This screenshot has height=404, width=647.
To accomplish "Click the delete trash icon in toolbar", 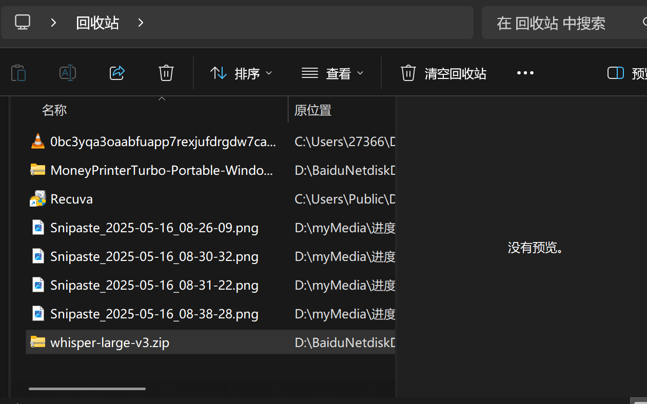I will click(166, 73).
